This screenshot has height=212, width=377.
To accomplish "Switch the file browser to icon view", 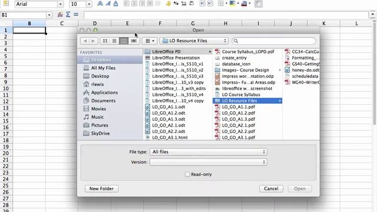I will click(105, 41).
